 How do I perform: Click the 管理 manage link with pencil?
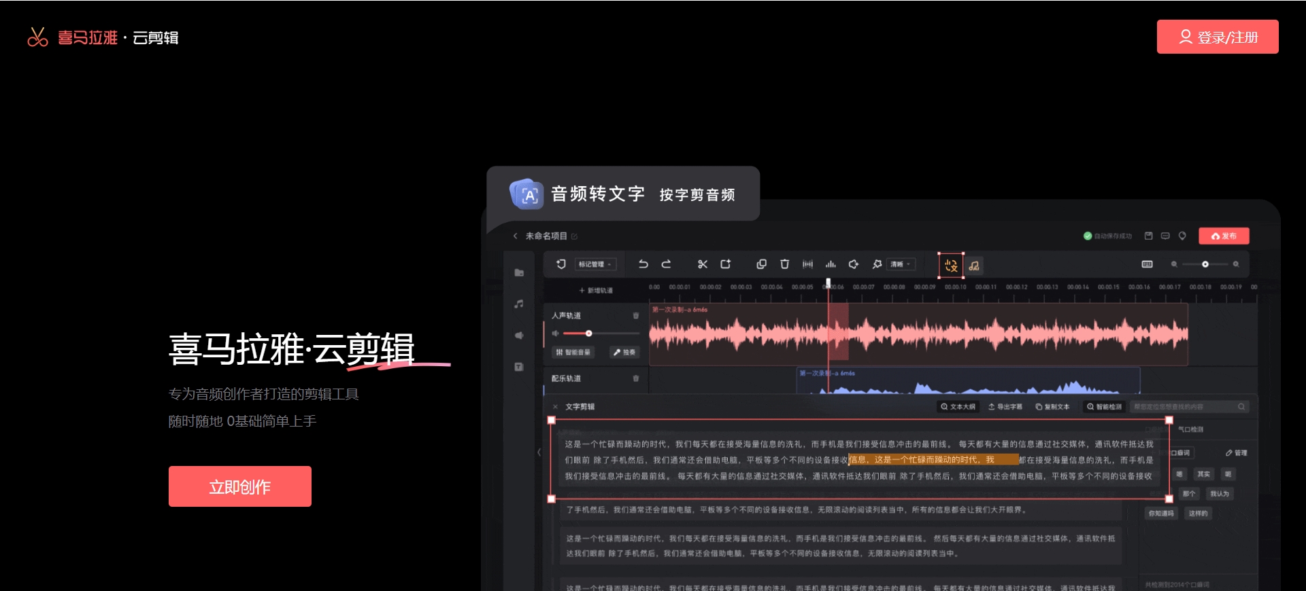point(1237,452)
